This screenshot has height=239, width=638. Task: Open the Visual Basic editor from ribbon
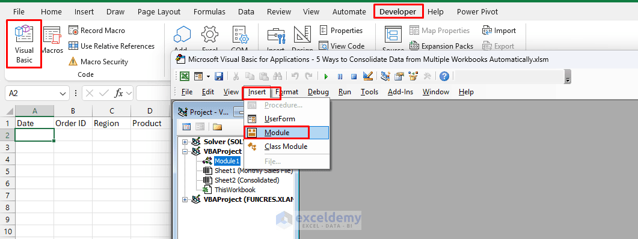coord(24,44)
